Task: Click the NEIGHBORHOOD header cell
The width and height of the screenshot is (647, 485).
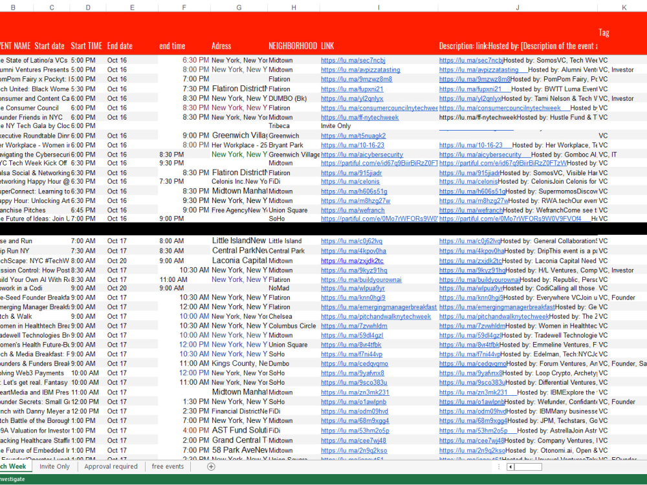Action: point(293,46)
